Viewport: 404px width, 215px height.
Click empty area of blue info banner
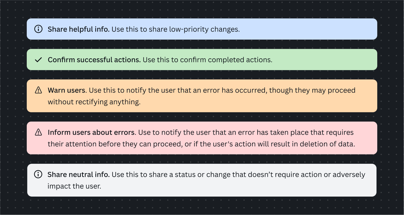coord(308,29)
